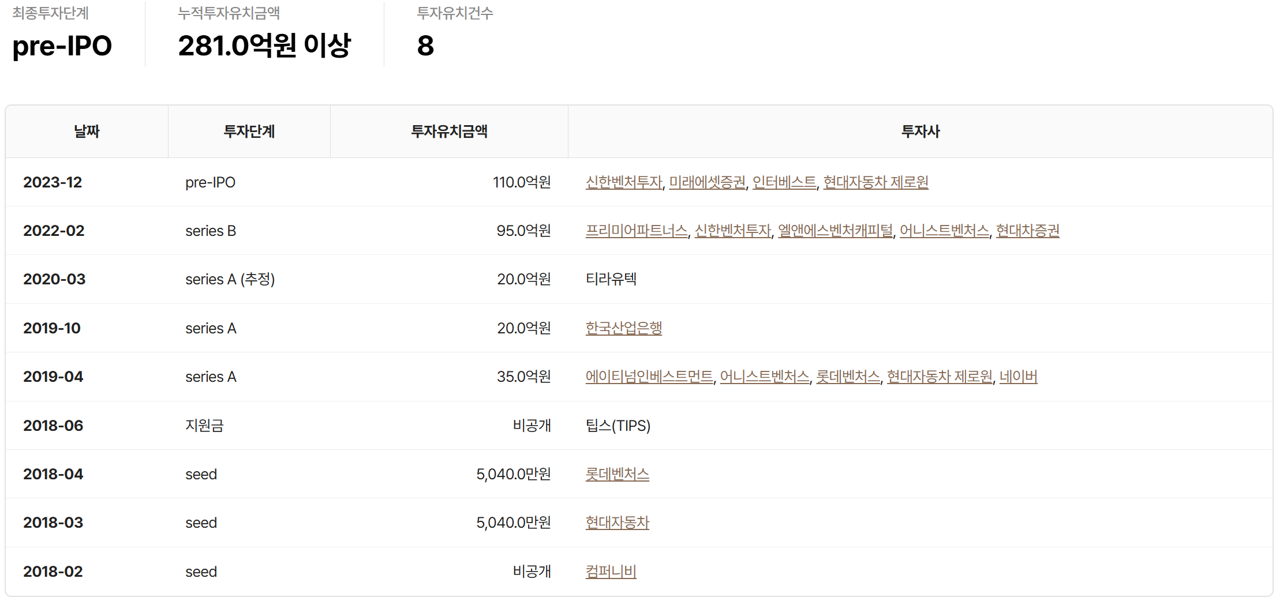Screen dimensions: 1276x601
Task: Open the 인터베스트 investor link
Action: click(784, 182)
